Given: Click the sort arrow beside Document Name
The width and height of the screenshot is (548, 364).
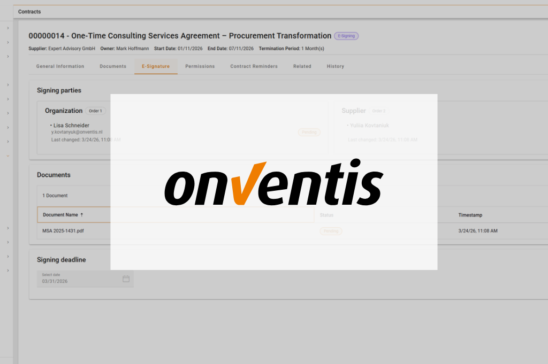Looking at the screenshot, I should point(82,215).
